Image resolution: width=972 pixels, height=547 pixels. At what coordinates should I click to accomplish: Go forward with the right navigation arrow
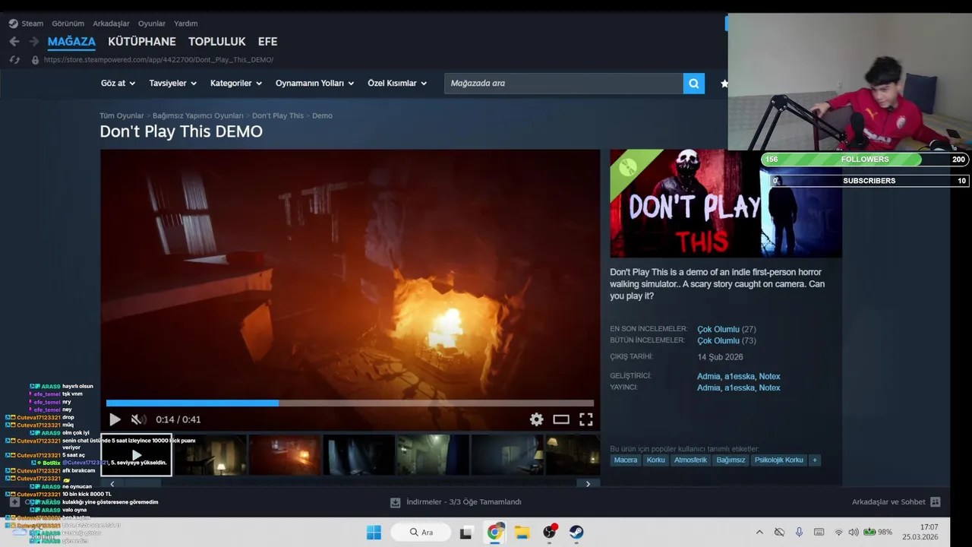[33, 42]
